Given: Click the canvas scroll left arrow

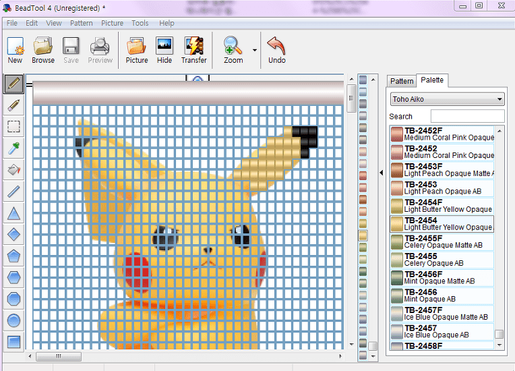Looking at the screenshot, I should pos(30,356).
